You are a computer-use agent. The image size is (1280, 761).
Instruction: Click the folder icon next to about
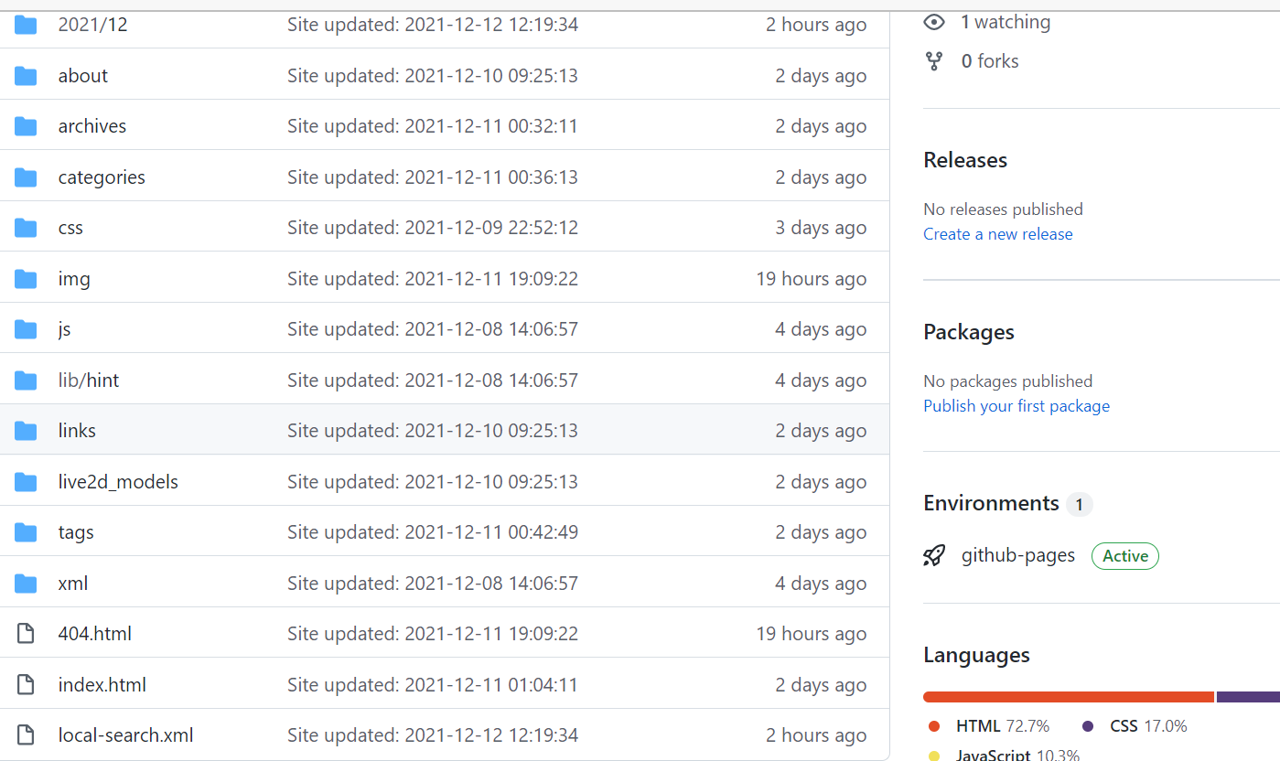(x=26, y=76)
